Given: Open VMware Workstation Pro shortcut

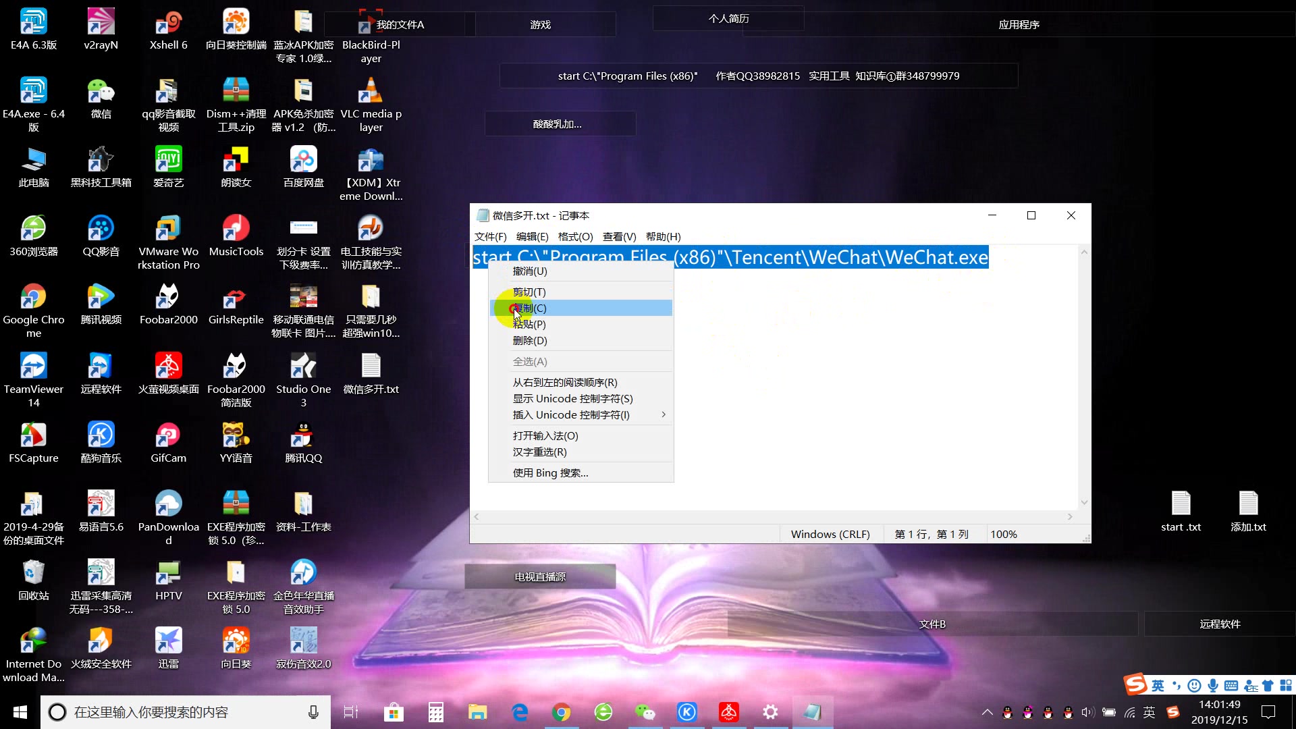Looking at the screenshot, I should [168, 243].
